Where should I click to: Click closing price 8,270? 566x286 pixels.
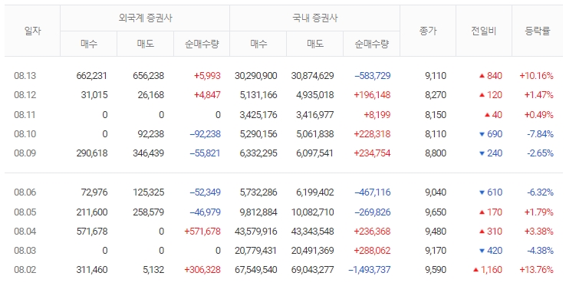(436, 95)
